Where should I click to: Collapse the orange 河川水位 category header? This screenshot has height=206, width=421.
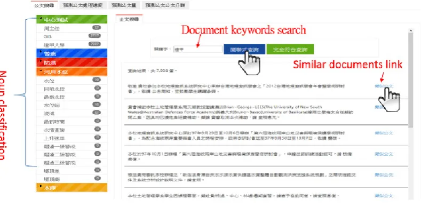click(72, 72)
